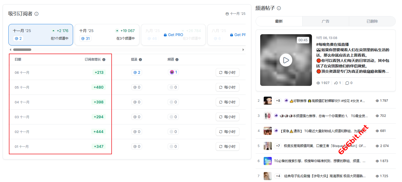The width and height of the screenshot is (402, 182).
Task: Switch to the 广告 tab
Action: (325, 21)
